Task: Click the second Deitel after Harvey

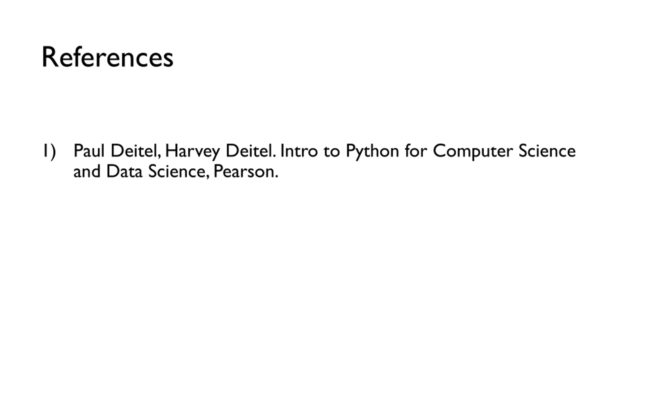Action: pos(251,151)
